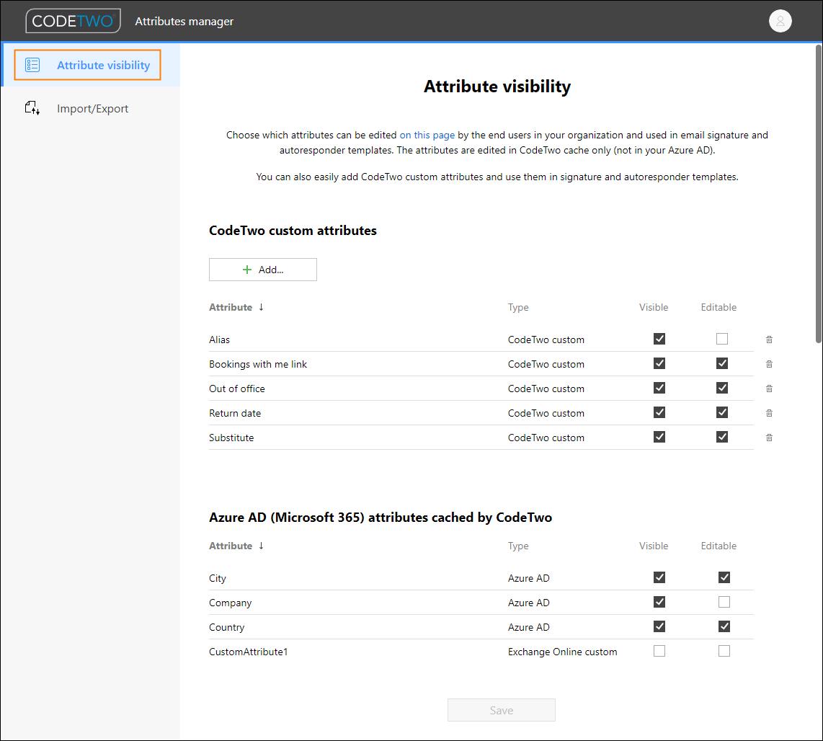Click the CodeTwo logo
Screen dimensions: 823x741
tap(73, 21)
